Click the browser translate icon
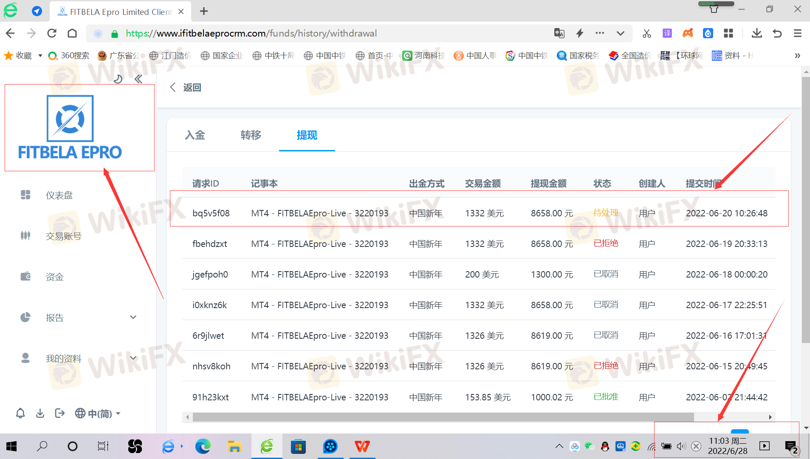This screenshot has width=810, height=459. [559, 33]
